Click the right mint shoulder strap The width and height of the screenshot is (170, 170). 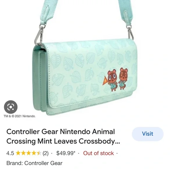pos(126,12)
